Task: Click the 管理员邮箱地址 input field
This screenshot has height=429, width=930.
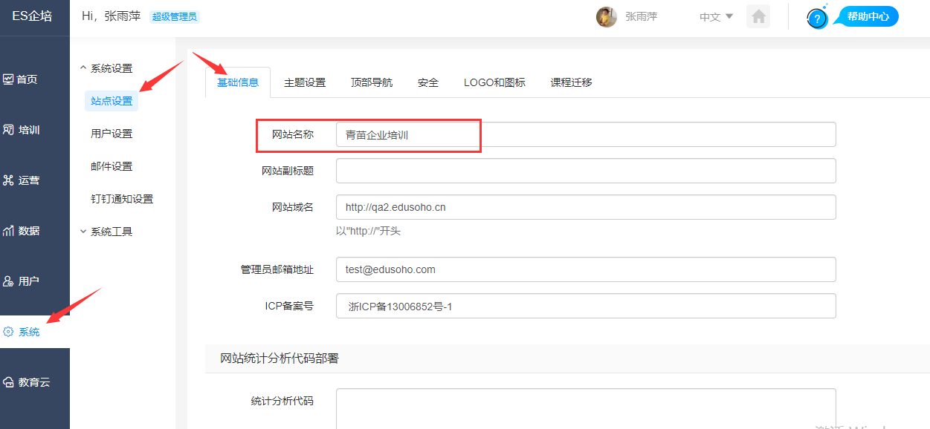Action: (x=585, y=269)
